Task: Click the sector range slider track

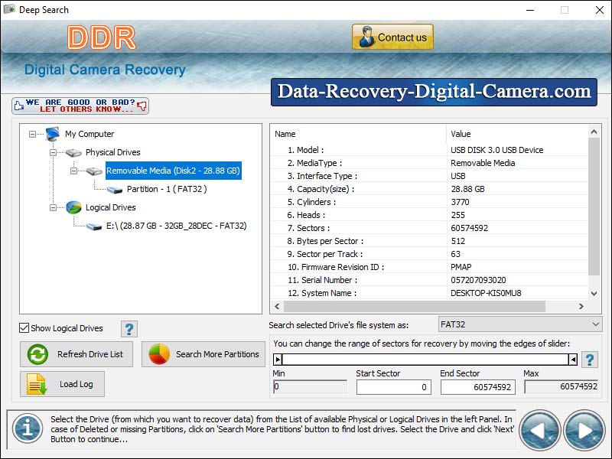Action: click(425, 360)
